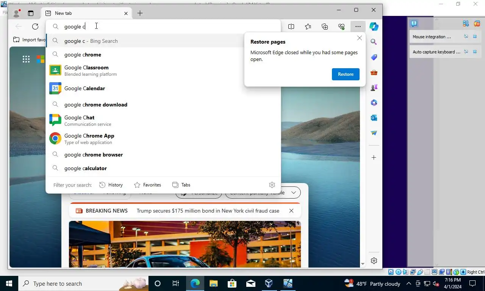Image resolution: width=485 pixels, height=291 pixels.
Task: Open the Collections toolbar icon
Action: (325, 27)
